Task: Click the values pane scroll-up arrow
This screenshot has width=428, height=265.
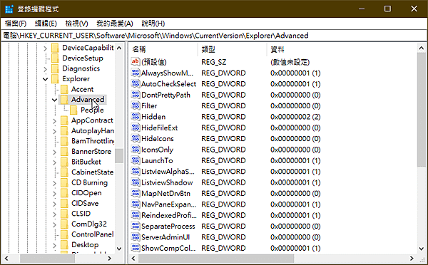Action: coord(421,48)
